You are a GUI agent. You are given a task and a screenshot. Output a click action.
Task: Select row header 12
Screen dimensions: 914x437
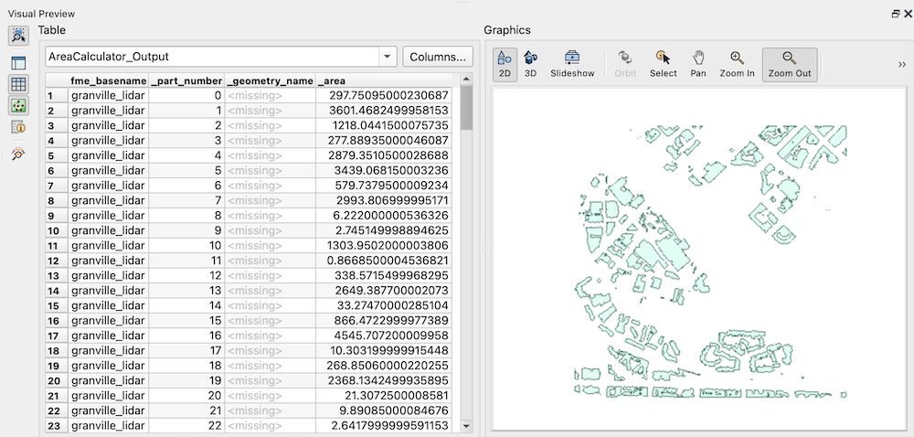[x=57, y=261]
